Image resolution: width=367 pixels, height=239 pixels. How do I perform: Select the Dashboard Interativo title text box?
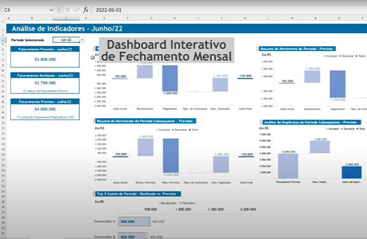[x=166, y=50]
